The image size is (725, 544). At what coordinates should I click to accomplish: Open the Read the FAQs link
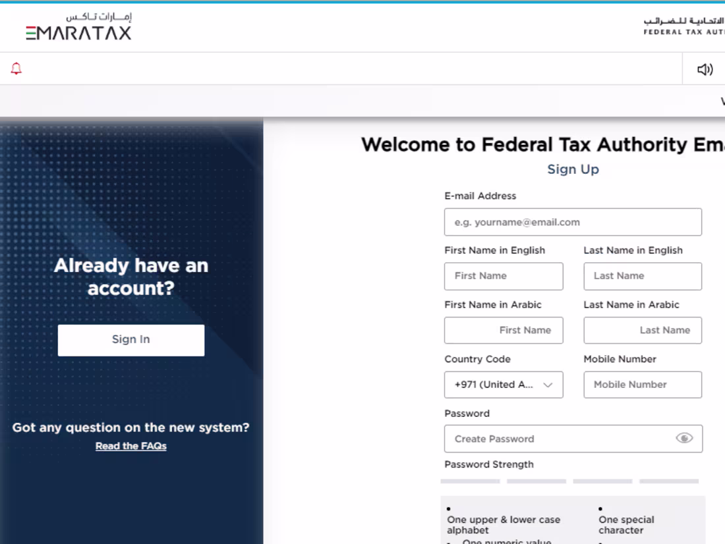(131, 446)
